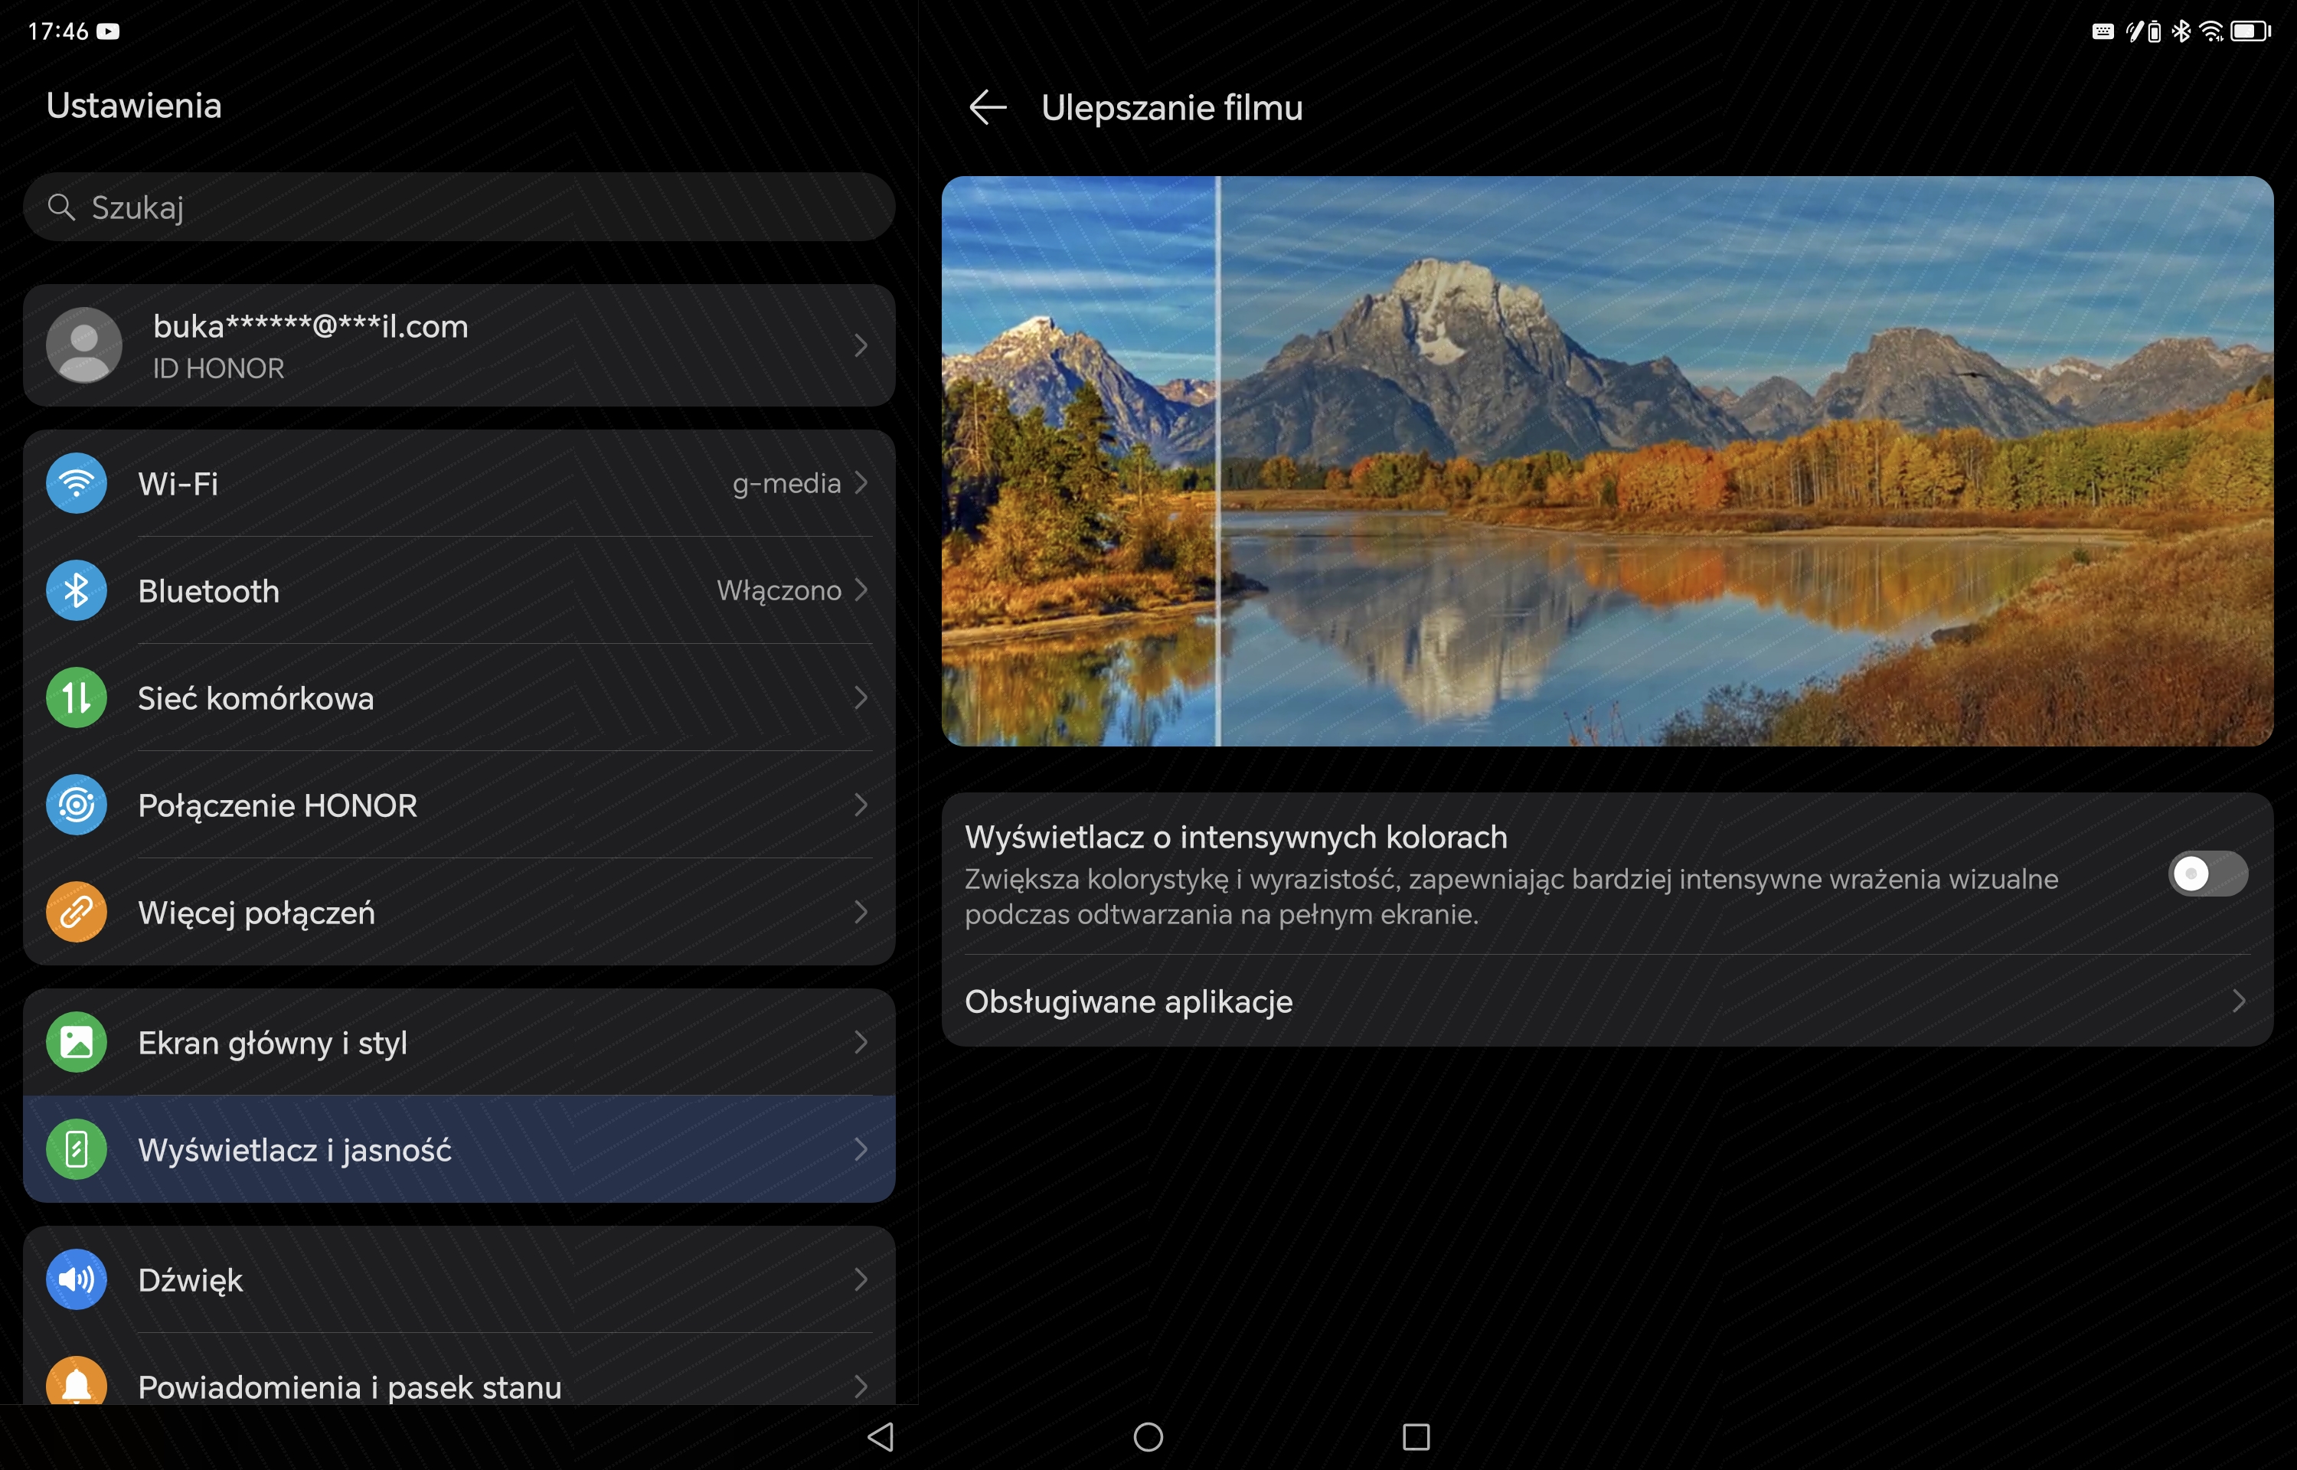Tap the battery icon in status bar
The height and width of the screenshot is (1470, 2297).
pos(2250,31)
